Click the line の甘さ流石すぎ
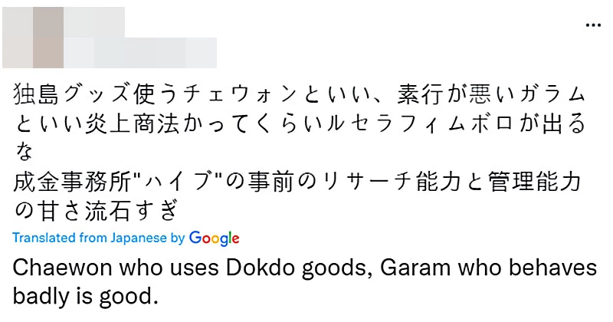The image size is (613, 322). 97,212
